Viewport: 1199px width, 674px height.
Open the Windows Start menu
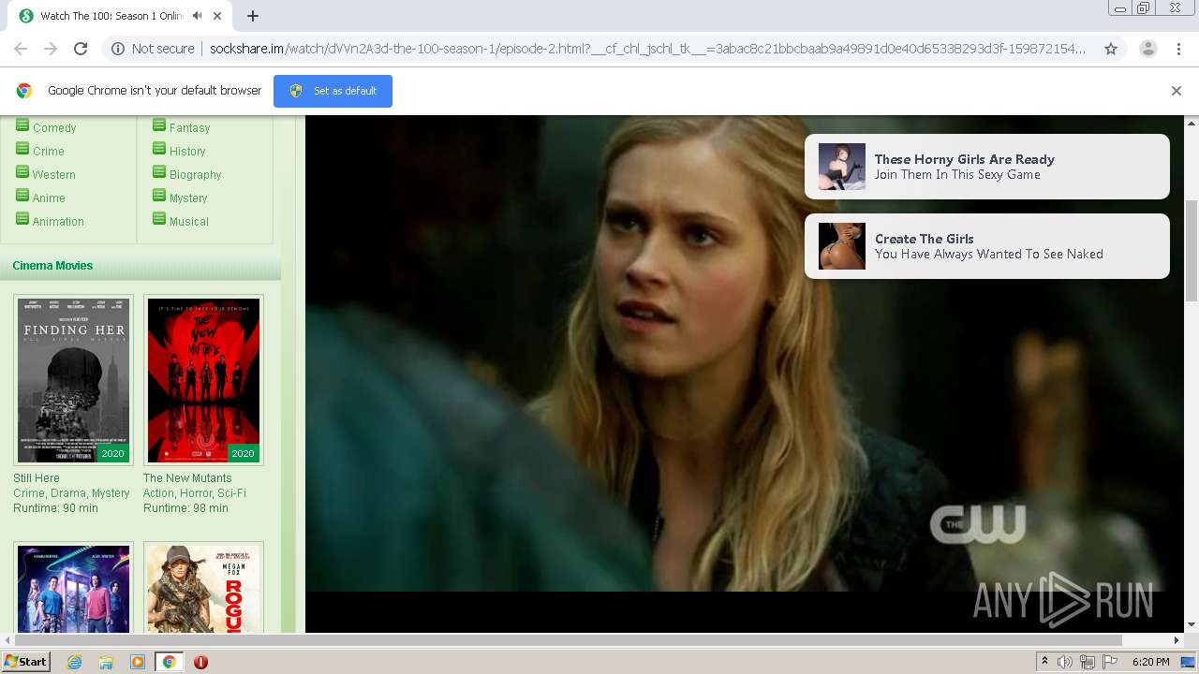pos(26,662)
